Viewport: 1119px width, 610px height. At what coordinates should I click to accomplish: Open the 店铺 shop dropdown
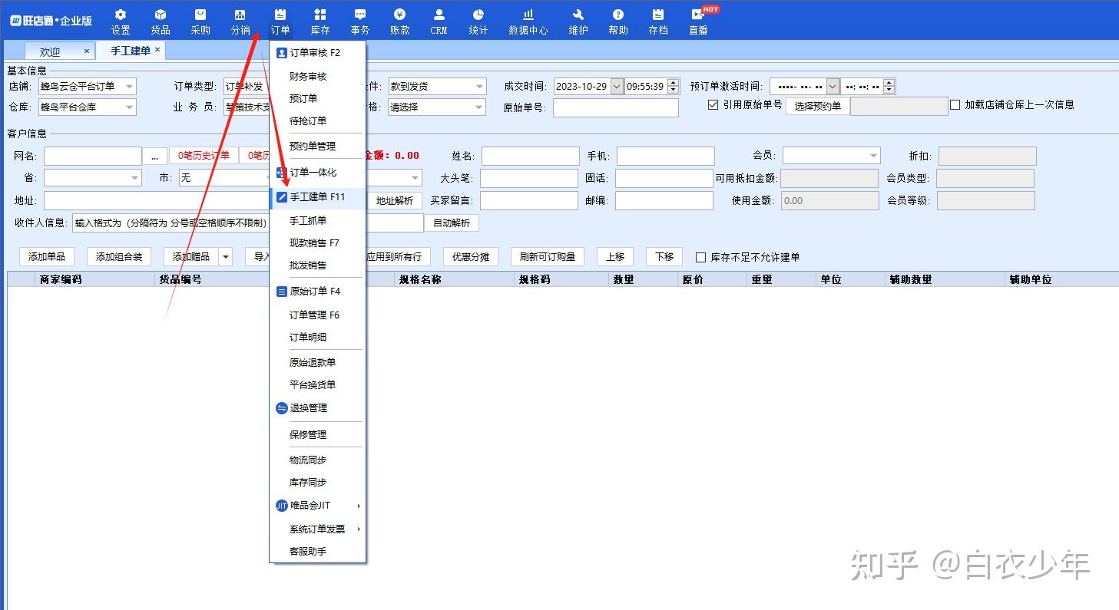tap(129, 87)
